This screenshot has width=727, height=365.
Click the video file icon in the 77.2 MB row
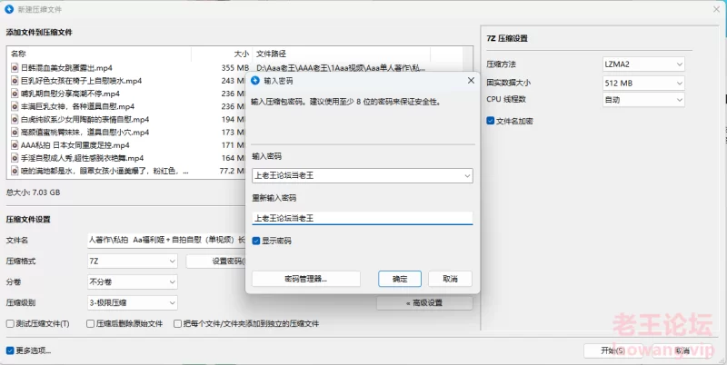point(15,171)
